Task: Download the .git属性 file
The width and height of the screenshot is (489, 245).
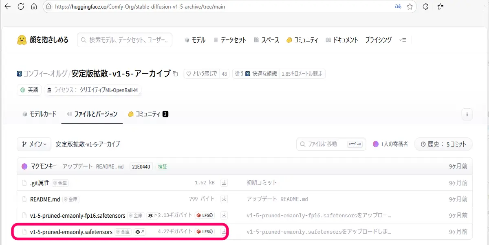Action: pos(224,183)
